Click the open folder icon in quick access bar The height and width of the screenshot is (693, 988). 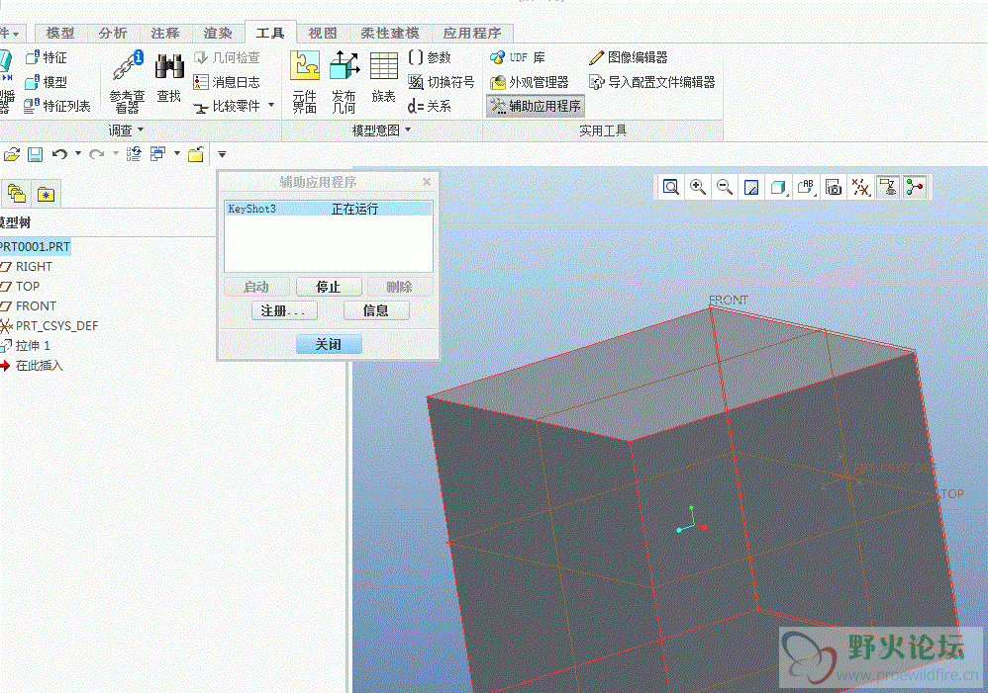(x=12, y=154)
